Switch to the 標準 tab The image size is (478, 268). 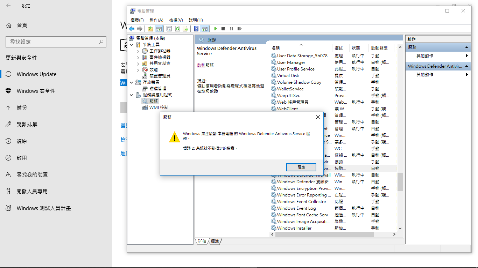[x=215, y=241]
